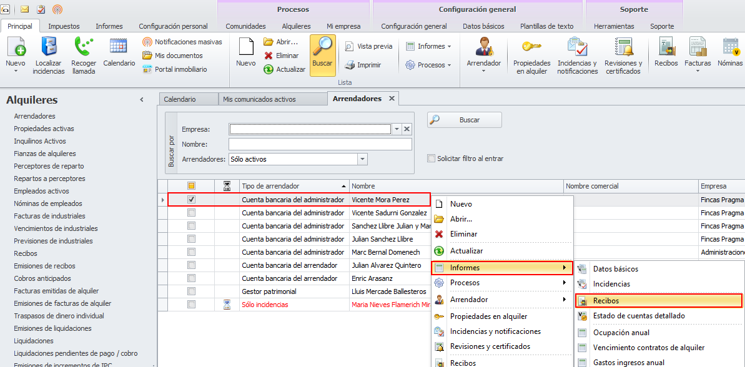Toggle the select-all checkbox in the grid header
745x367 pixels.
click(192, 186)
